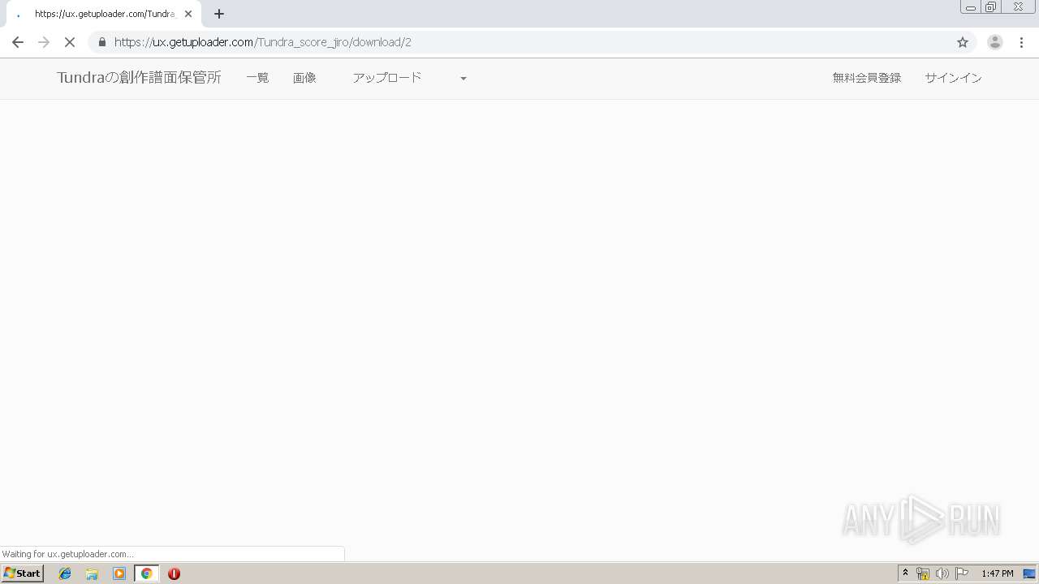Image resolution: width=1039 pixels, height=584 pixels.
Task: Open the Chrome three-dot menu
Action: click(x=1021, y=42)
